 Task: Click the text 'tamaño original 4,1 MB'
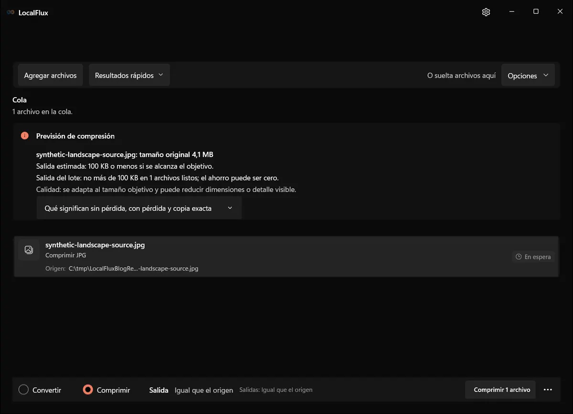point(176,155)
